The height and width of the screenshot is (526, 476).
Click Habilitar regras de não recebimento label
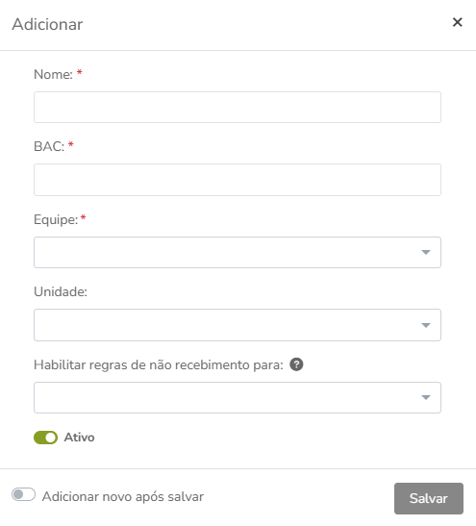[x=159, y=365]
